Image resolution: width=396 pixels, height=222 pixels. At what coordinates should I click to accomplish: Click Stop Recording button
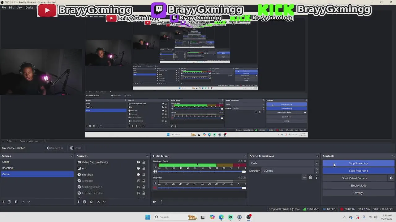[358, 171]
